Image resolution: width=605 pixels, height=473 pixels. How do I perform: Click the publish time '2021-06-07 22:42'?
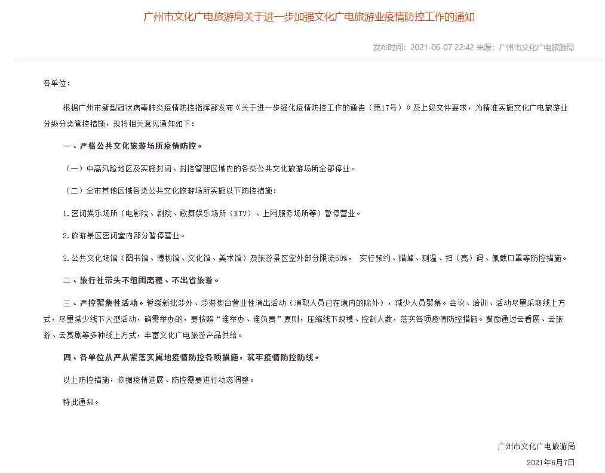pyautogui.click(x=442, y=47)
